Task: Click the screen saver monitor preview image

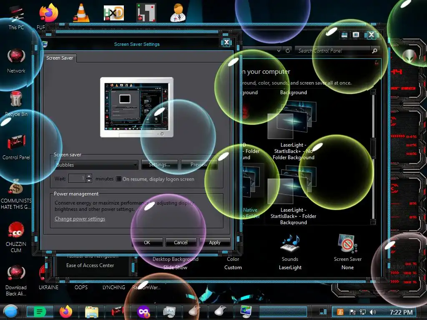Action: [137, 107]
